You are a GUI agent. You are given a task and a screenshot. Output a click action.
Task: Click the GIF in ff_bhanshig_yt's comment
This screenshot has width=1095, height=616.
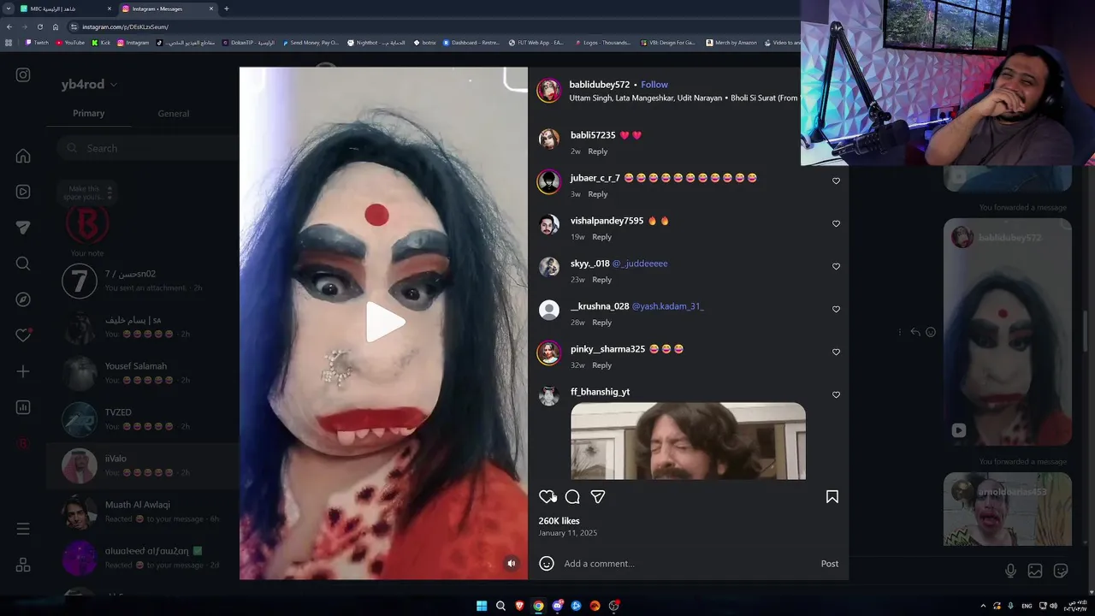click(688, 441)
